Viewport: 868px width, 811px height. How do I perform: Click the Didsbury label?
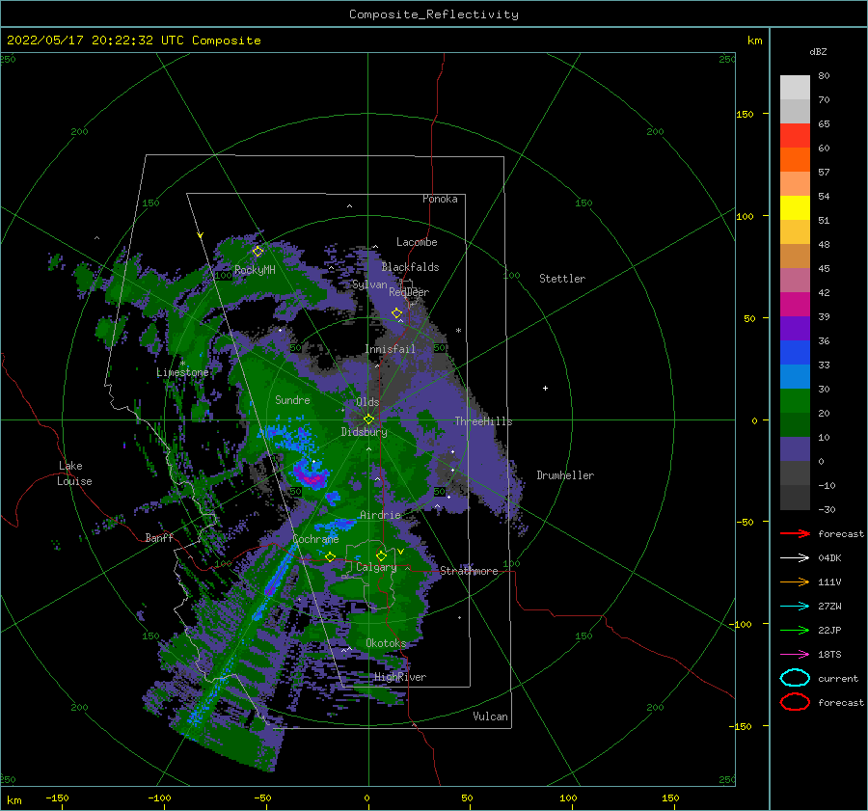(x=364, y=432)
